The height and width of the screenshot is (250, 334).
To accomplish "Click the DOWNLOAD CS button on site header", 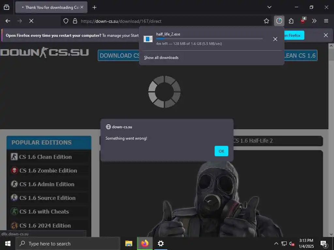I will (x=118, y=55).
